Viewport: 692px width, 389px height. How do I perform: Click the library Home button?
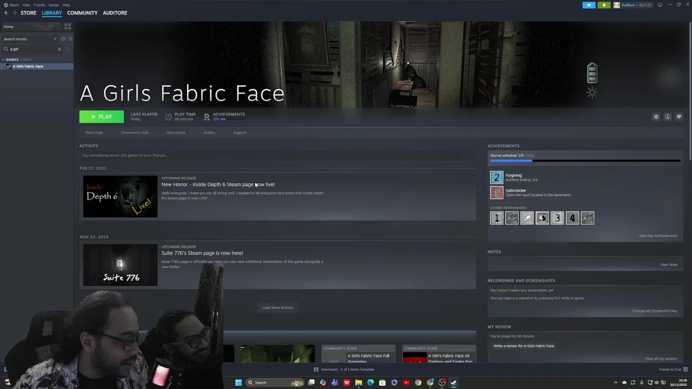[31, 26]
